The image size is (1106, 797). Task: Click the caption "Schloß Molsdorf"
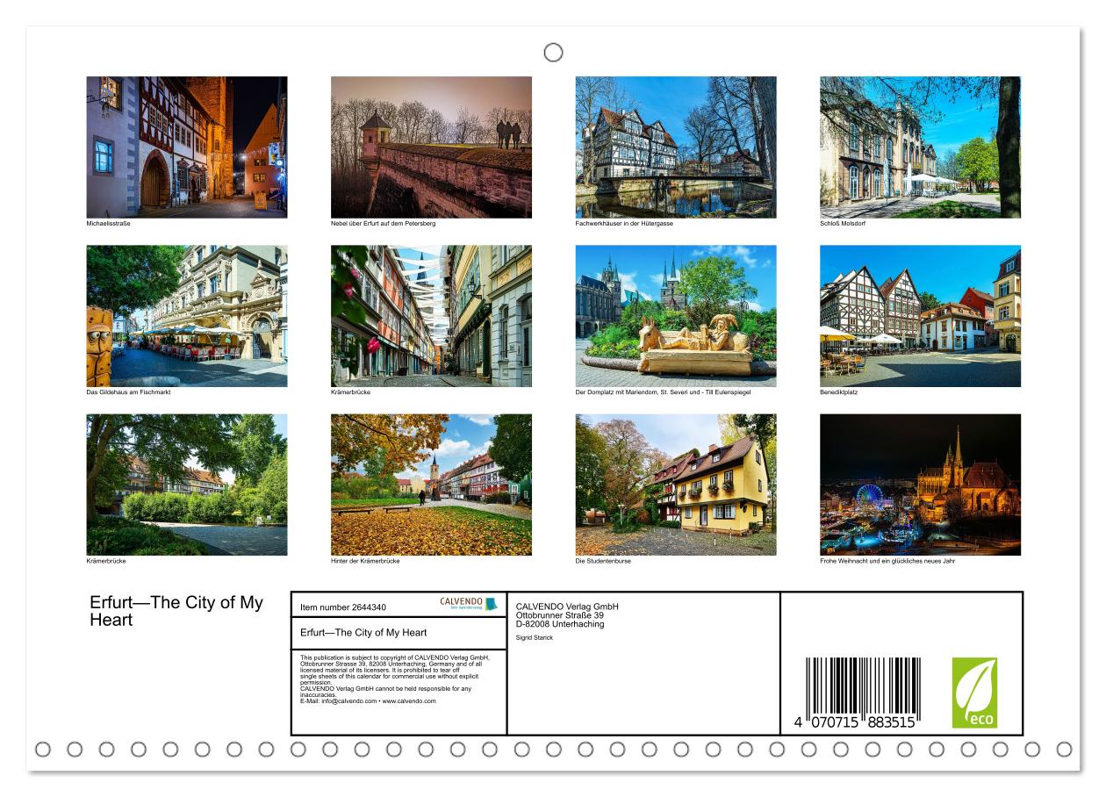coord(841,224)
